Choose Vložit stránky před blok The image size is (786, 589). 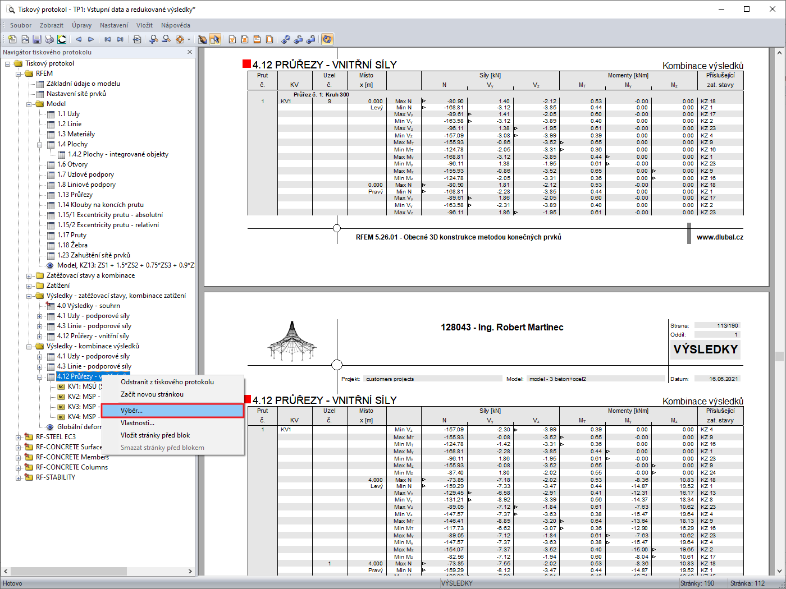point(173,435)
